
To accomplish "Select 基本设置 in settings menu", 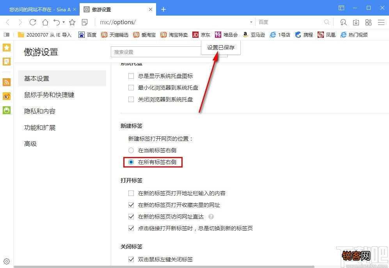I will click(62, 79).
